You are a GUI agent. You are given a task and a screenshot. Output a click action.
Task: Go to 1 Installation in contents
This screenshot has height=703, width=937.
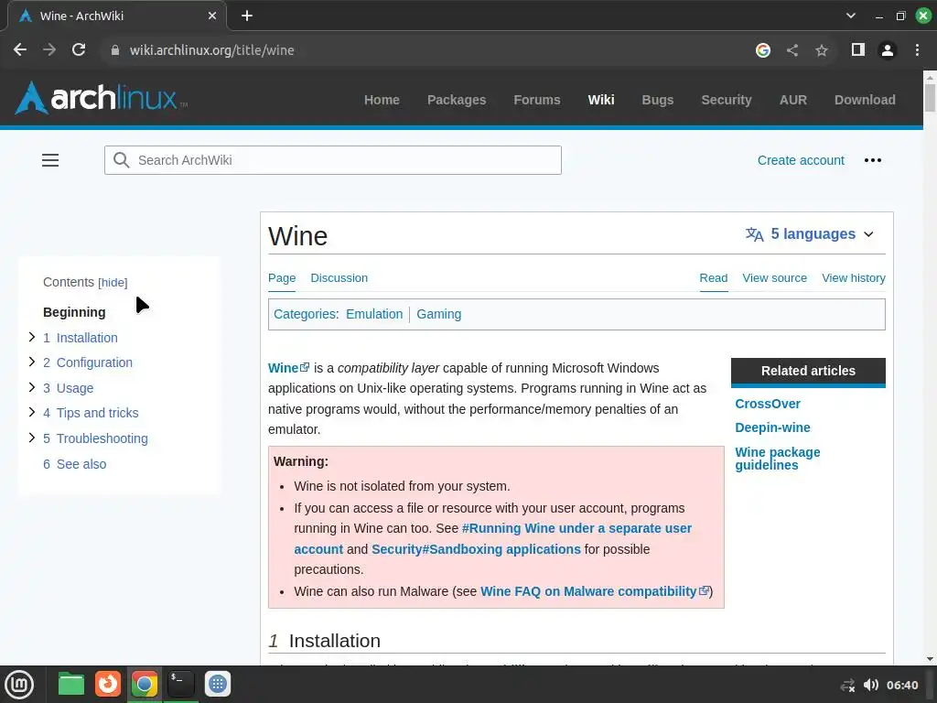point(81,338)
